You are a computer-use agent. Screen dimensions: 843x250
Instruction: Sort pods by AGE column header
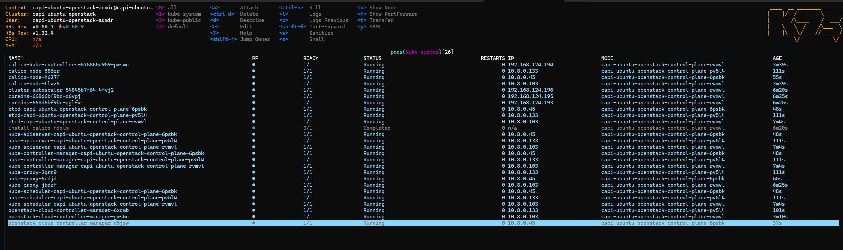coord(777,58)
